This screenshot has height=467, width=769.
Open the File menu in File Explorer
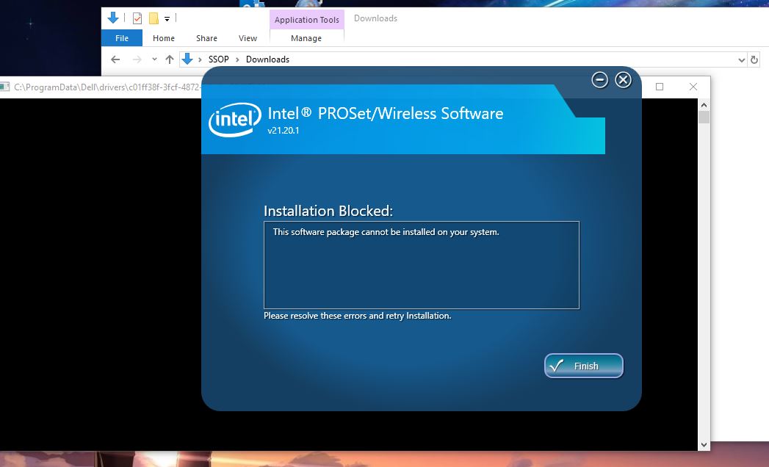[x=122, y=37]
